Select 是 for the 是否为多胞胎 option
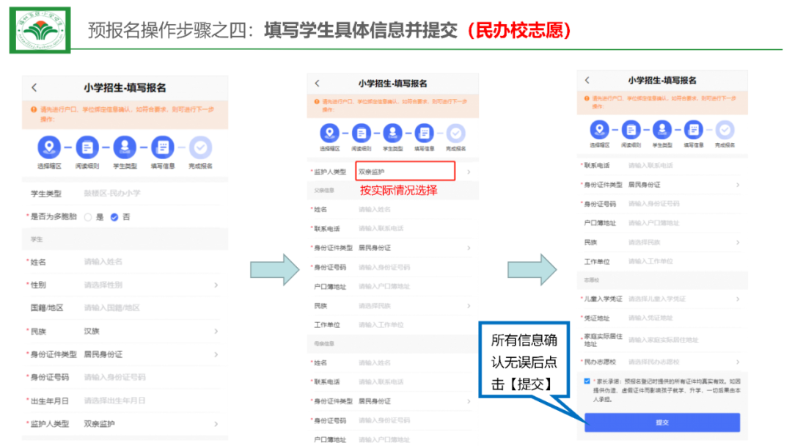Screen dimensions: 792x446 (x=89, y=217)
